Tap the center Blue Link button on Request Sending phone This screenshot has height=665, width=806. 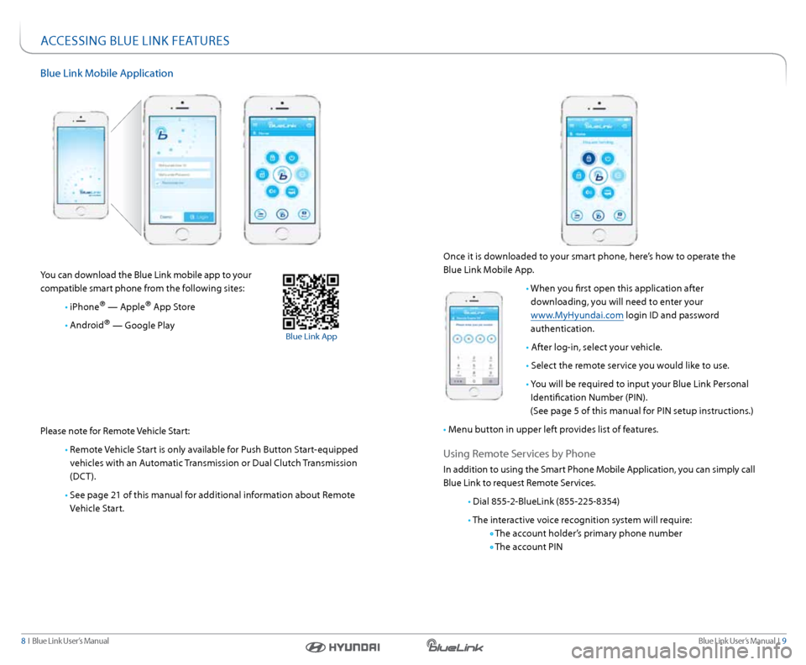tap(599, 175)
